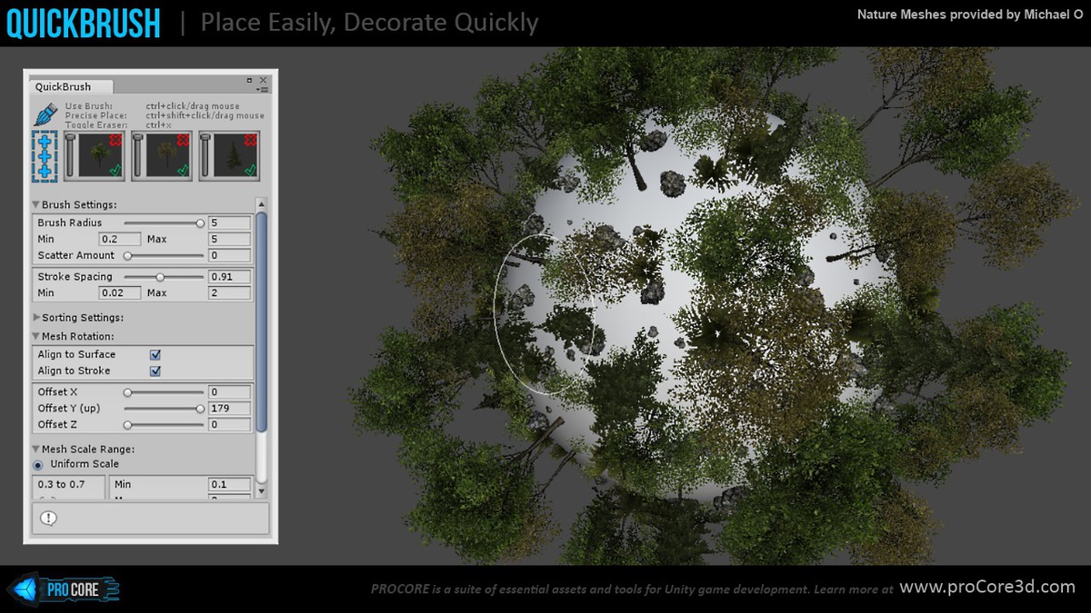Remove the first tree prefab with red X
The image size is (1091, 613).
click(116, 140)
